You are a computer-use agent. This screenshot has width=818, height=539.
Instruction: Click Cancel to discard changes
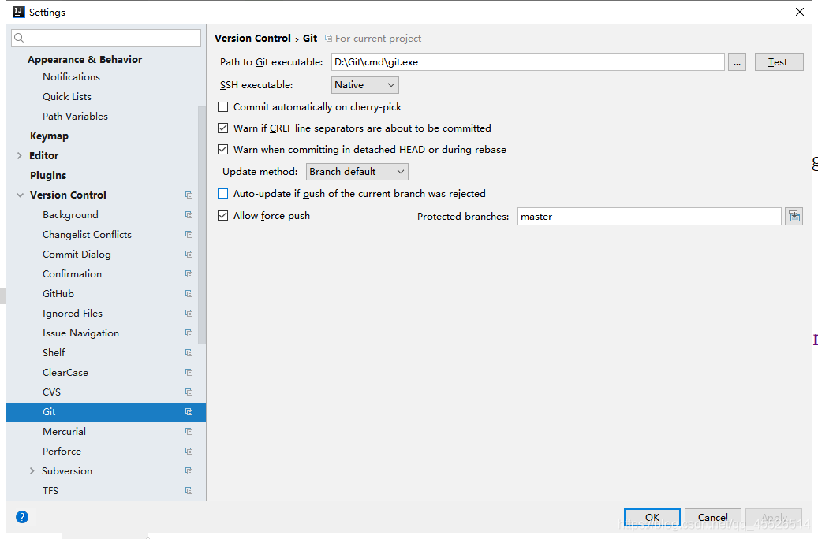(712, 517)
